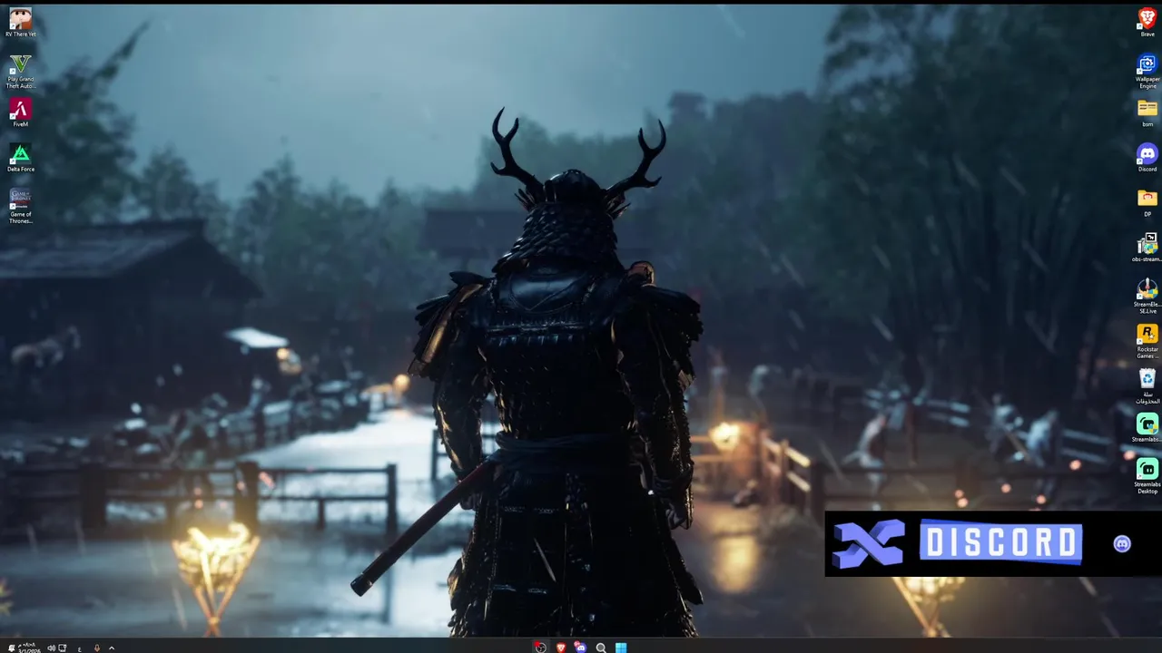Launch the Streamlabs Desktop shortcut

click(1147, 475)
